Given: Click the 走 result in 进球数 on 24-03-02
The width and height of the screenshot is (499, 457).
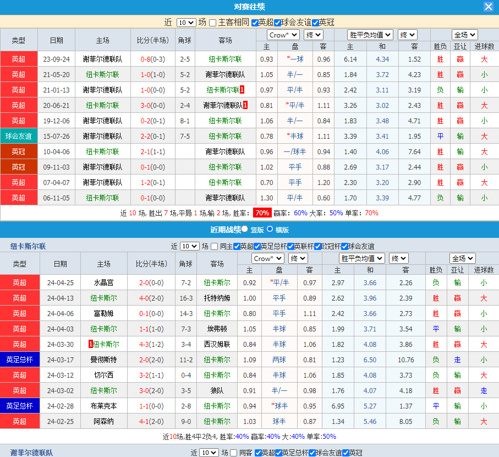Looking at the screenshot, I should point(484,390).
